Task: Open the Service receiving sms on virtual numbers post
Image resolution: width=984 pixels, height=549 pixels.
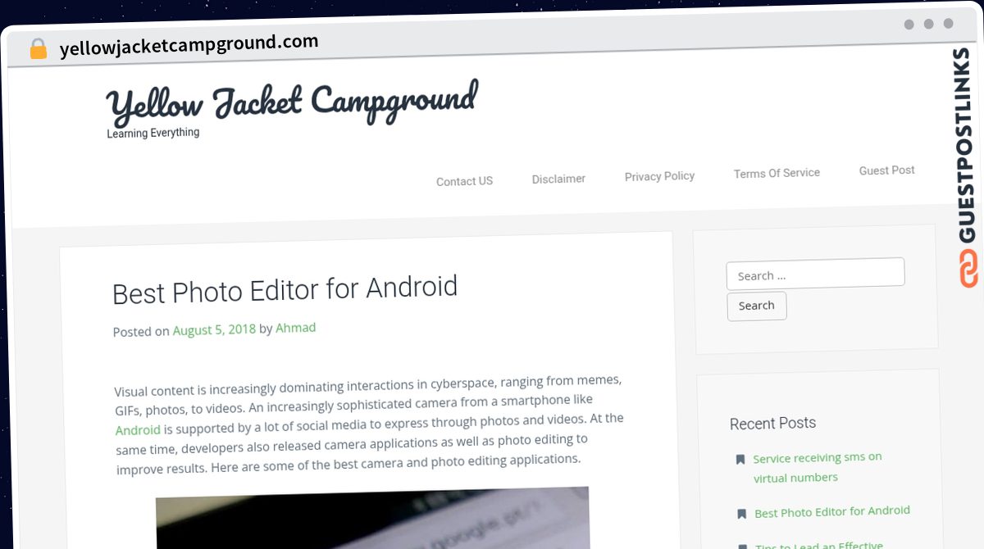Action: 818,467
